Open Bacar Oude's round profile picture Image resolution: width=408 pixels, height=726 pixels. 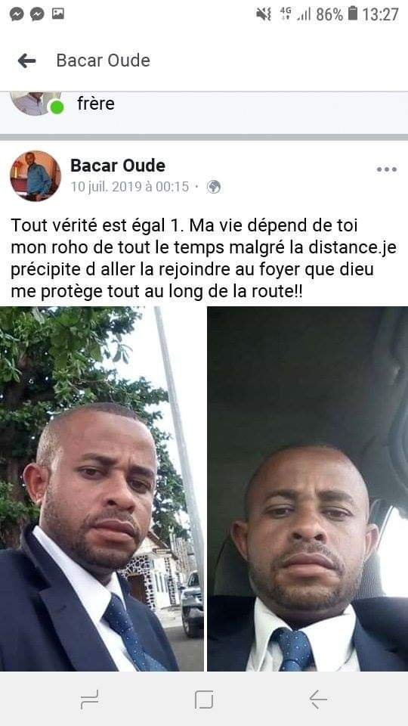pyautogui.click(x=36, y=175)
